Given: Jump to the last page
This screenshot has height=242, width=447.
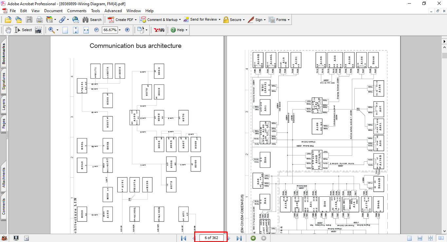Looking at the screenshot, I should (x=239, y=238).
